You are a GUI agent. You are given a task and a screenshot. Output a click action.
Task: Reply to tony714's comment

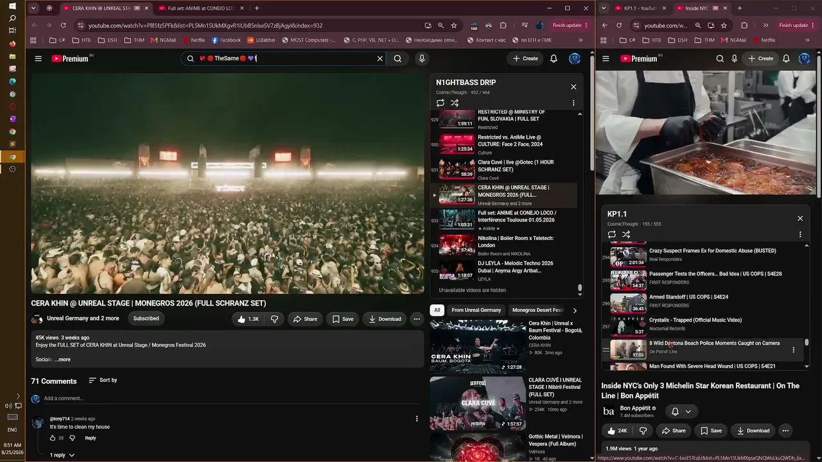point(91,438)
